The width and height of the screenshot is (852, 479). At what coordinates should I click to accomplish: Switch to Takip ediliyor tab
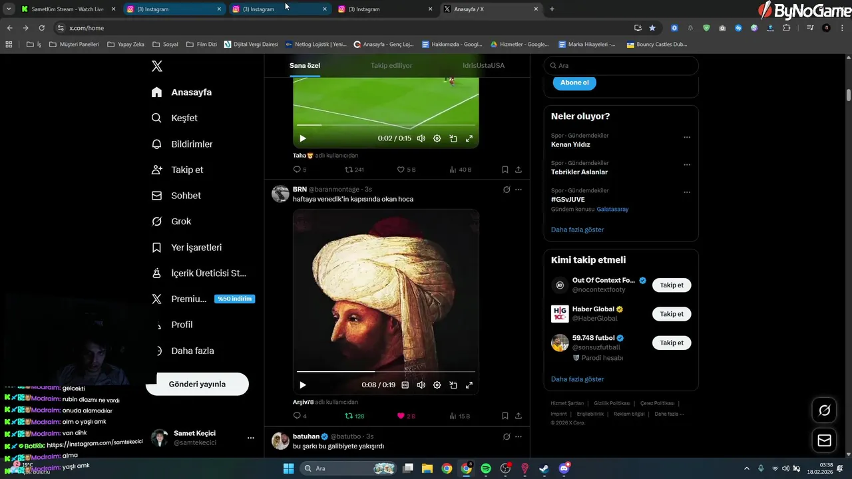[x=391, y=66]
